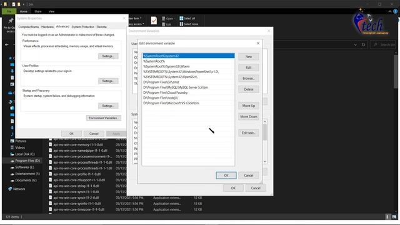400x225 pixels.
Task: Click the Startup and Recovery Settings button
Action: [x=108, y=106]
